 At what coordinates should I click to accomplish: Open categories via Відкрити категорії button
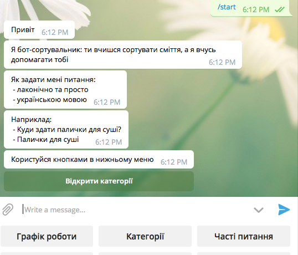pyautogui.click(x=99, y=181)
